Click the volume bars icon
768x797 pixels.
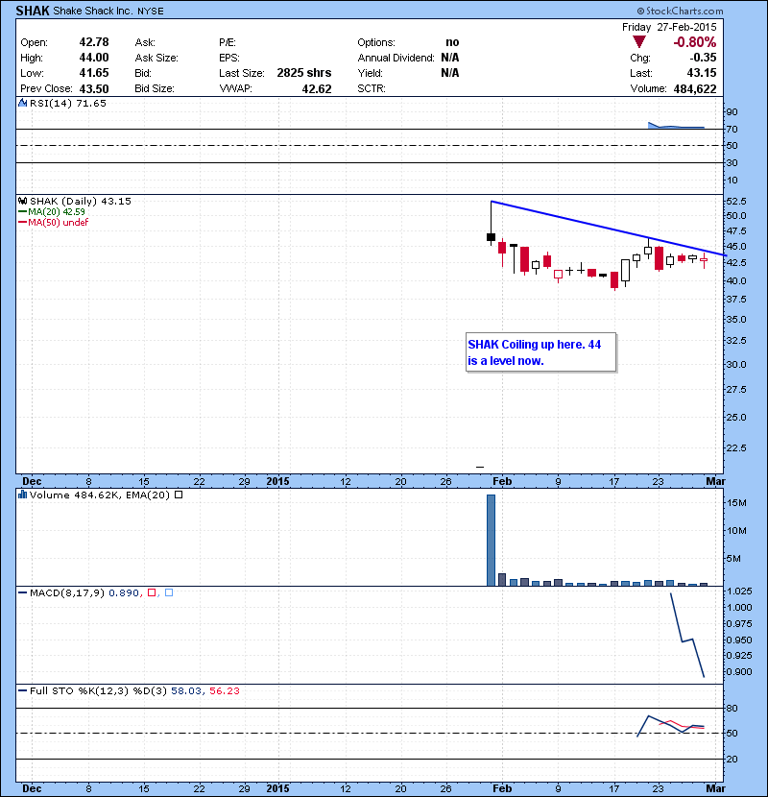(22, 495)
